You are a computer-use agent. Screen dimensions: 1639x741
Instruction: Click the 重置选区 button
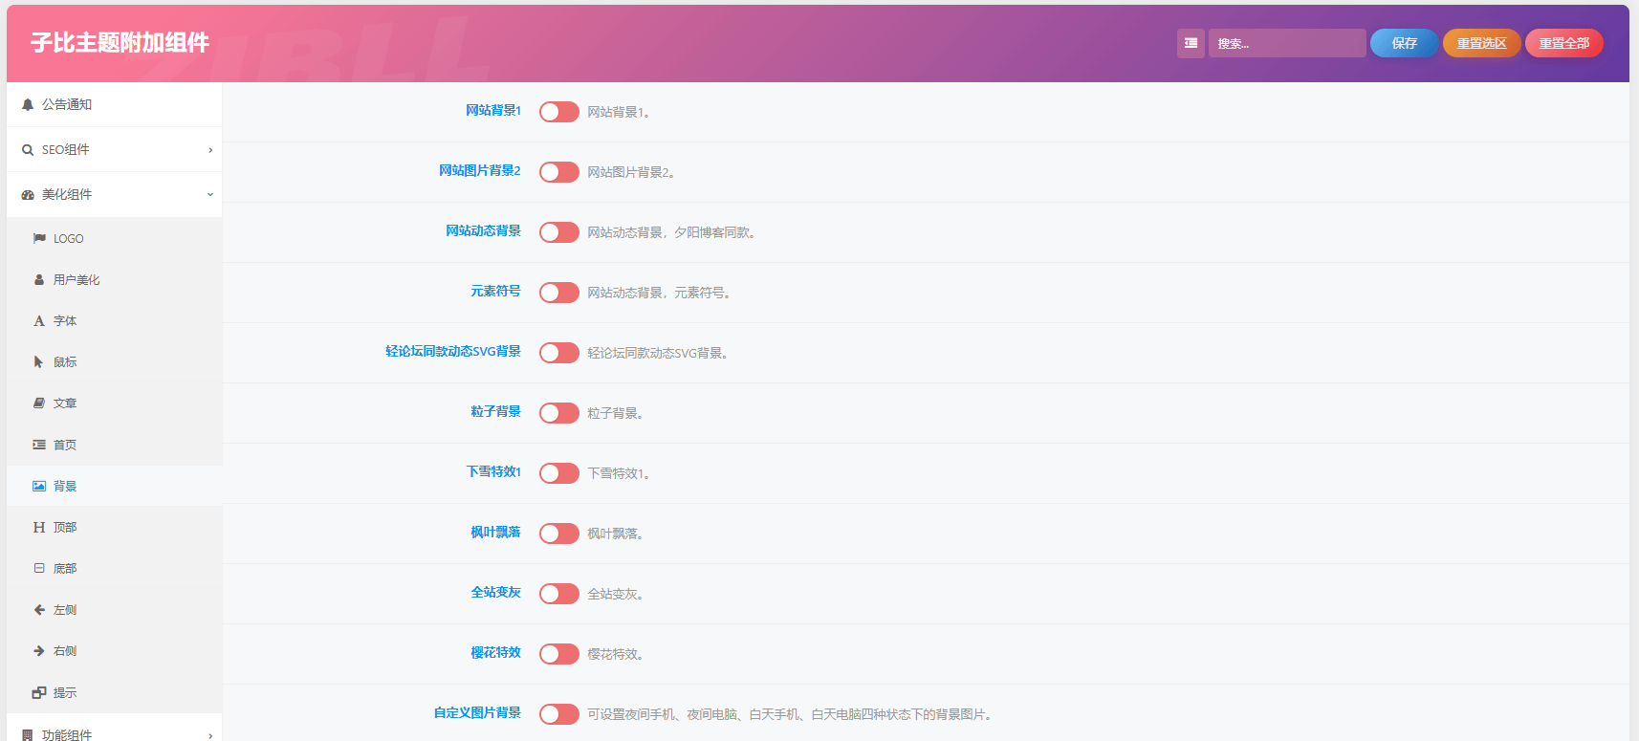point(1481,43)
